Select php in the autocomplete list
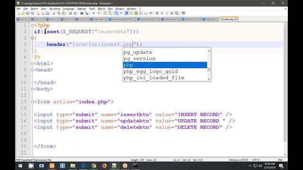The image size is (303, 170). pyautogui.click(x=165, y=65)
